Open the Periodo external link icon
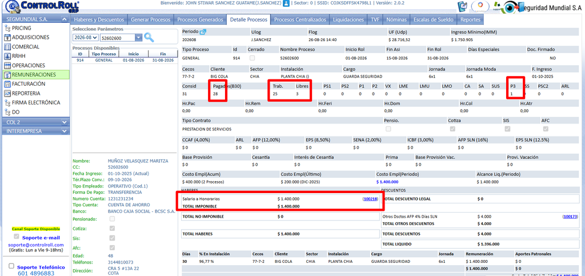Viewport: 585px width, 276px height. pos(203,32)
